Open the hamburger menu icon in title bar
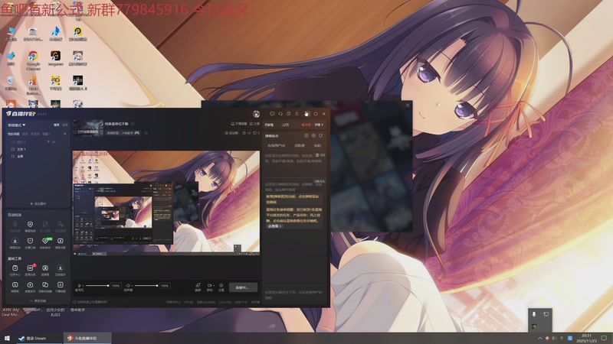Image resolution: width=613 pixels, height=344 pixels. tap(297, 114)
